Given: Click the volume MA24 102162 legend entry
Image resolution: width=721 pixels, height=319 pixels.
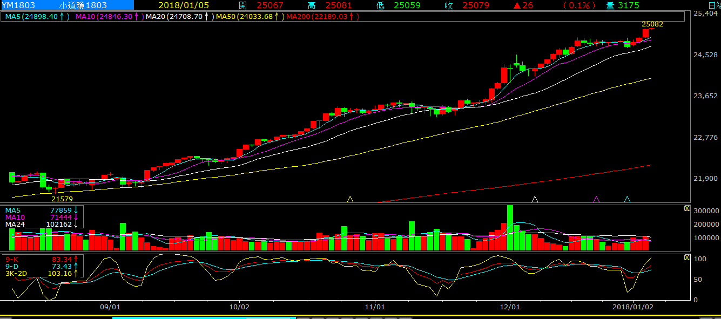Looking at the screenshot, I should (42, 224).
